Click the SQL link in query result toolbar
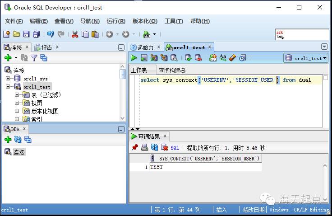 175,148
